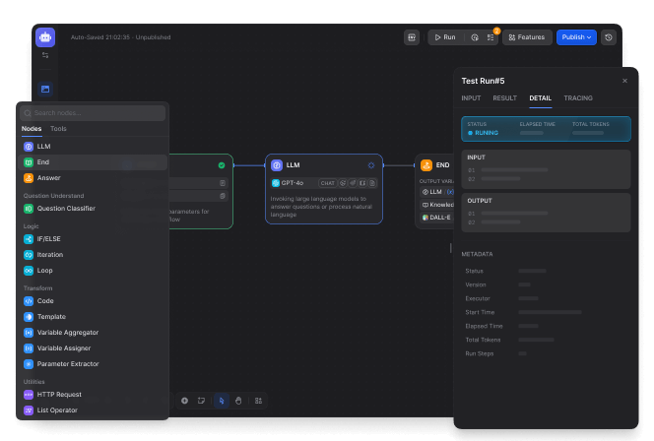
Task: Switch to the RESULT tab
Action: [x=504, y=98]
